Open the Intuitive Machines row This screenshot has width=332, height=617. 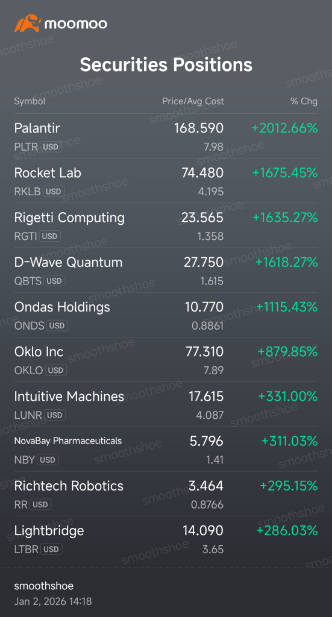[x=166, y=404]
